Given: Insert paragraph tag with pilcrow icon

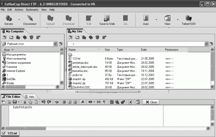Looking at the screenshot, I should click(104, 102).
